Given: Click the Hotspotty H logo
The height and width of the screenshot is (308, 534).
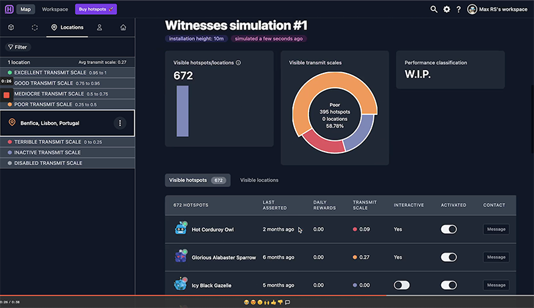Looking at the screenshot, I should click(x=9, y=9).
